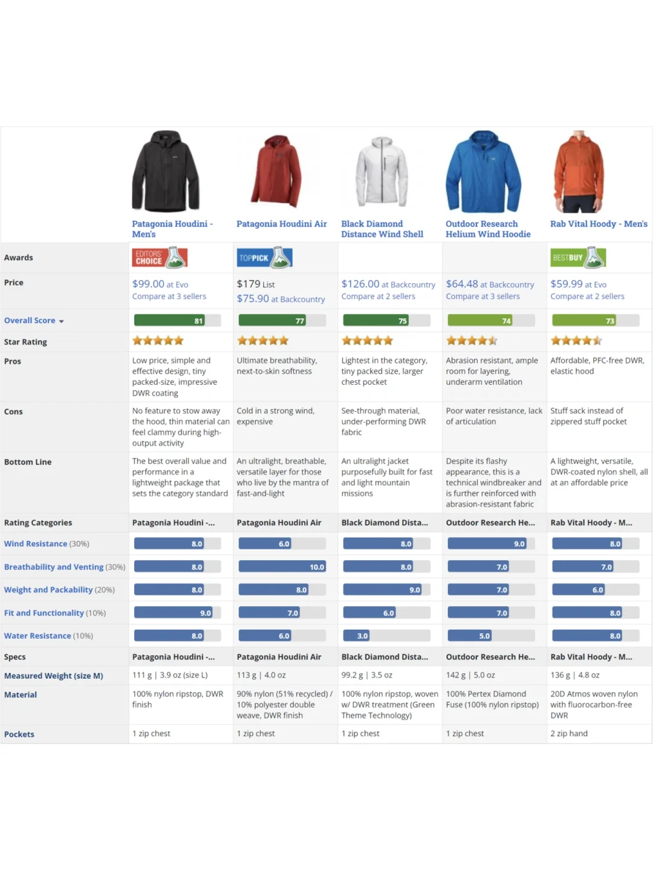Open the white Black Diamond jacket image
The height and width of the screenshot is (871, 653).
(x=382, y=172)
